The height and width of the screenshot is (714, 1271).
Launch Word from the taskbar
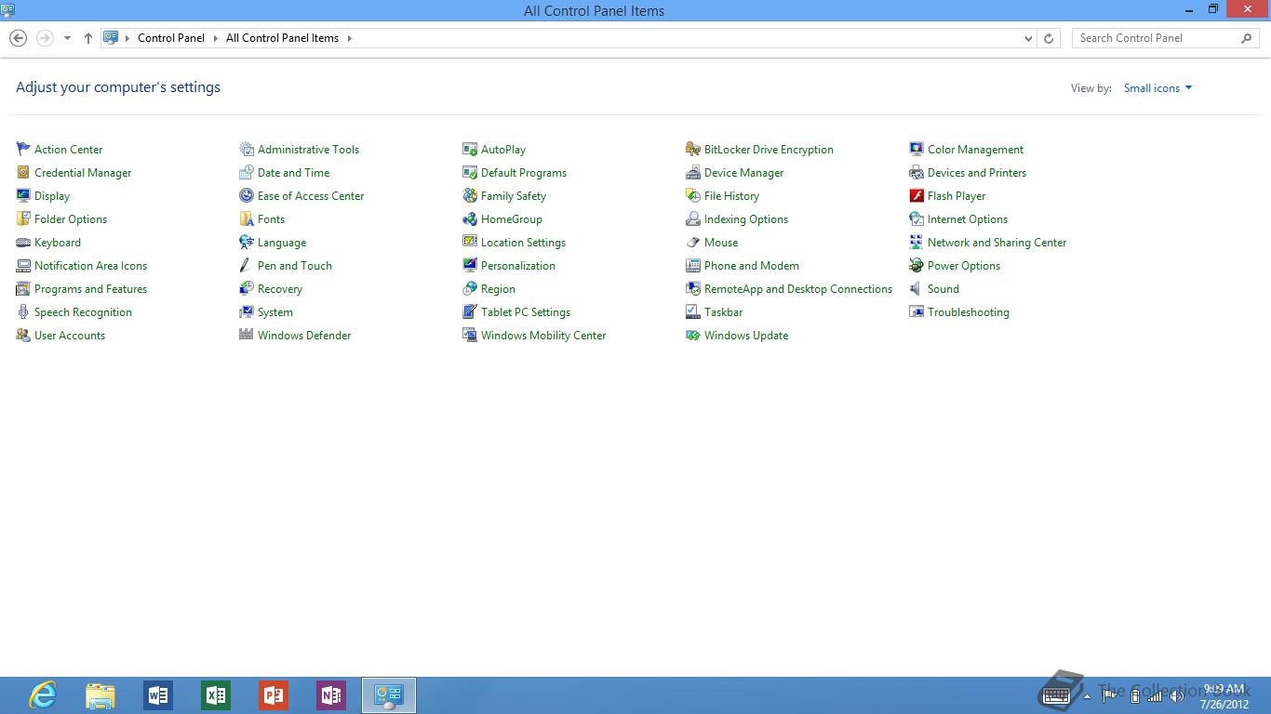coord(158,695)
